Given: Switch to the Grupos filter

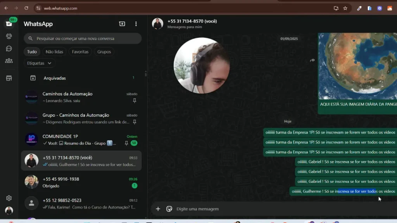Looking at the screenshot, I should (x=104, y=52).
